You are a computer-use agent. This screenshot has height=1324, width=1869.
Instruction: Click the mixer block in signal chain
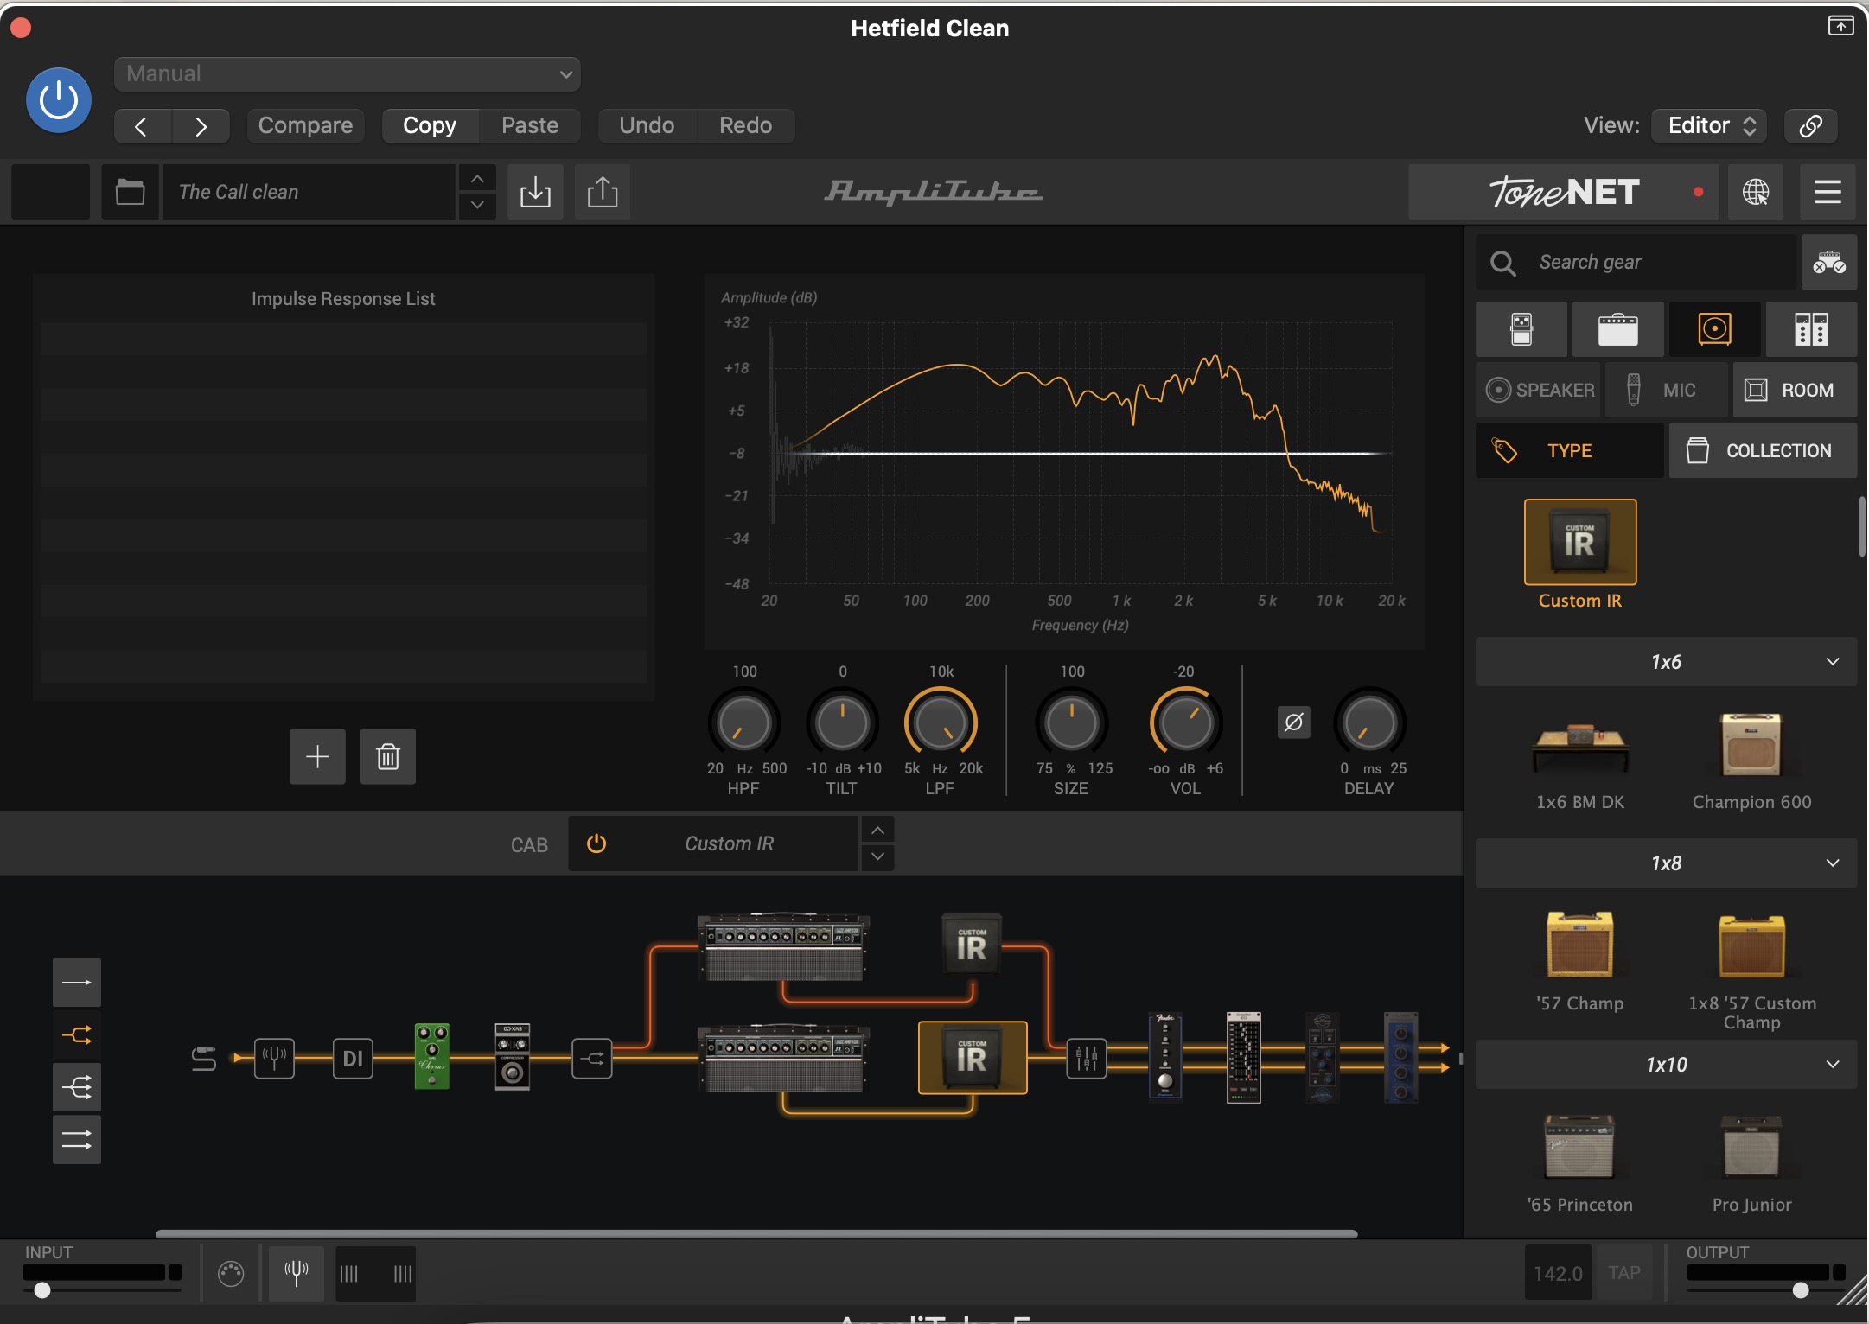(x=1087, y=1058)
